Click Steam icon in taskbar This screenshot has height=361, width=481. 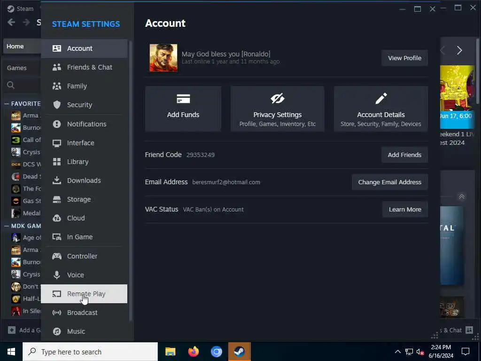[239, 352]
